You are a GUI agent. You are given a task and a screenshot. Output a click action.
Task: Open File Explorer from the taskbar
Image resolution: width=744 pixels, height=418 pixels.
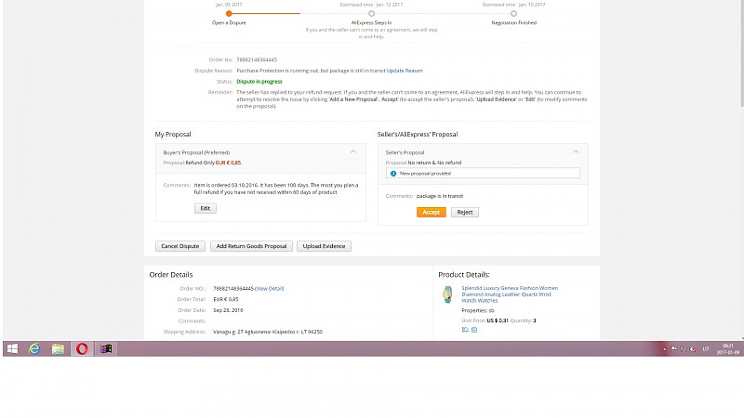(58, 349)
